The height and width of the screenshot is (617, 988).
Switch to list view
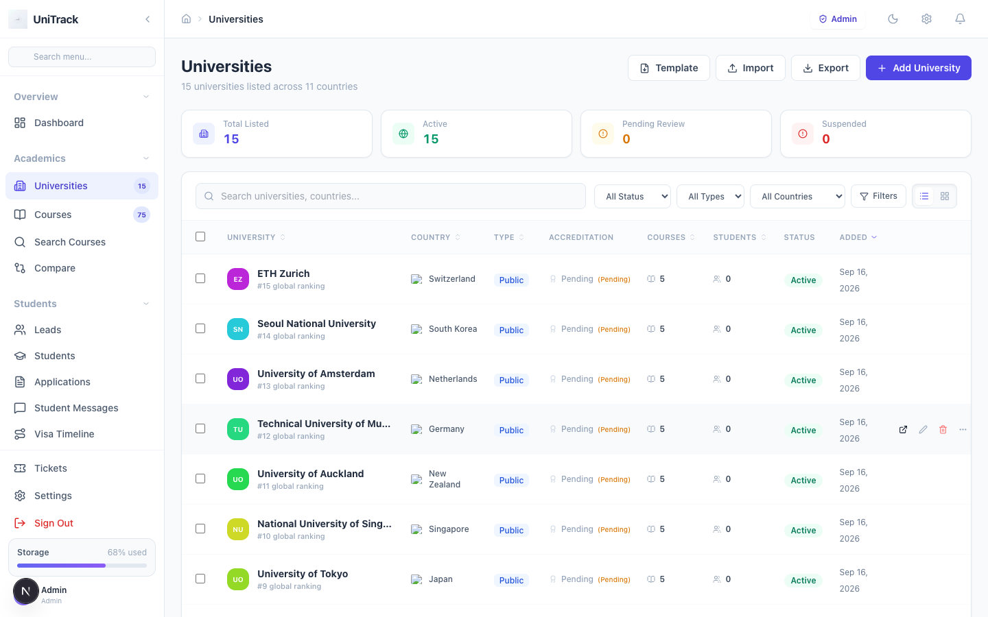[x=924, y=196]
